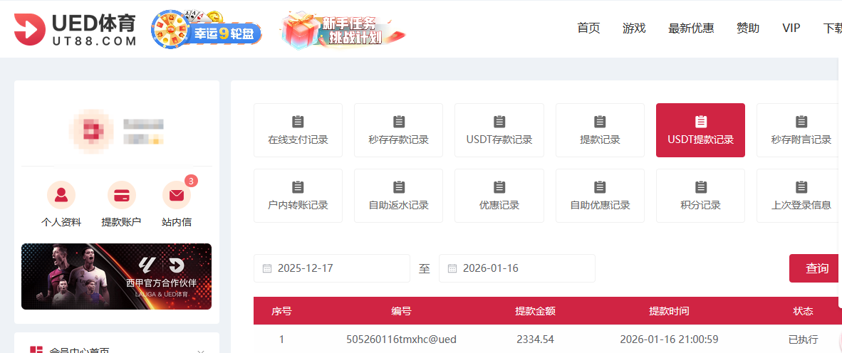Click calendar icon in start date field
The image size is (842, 353).
(267, 268)
